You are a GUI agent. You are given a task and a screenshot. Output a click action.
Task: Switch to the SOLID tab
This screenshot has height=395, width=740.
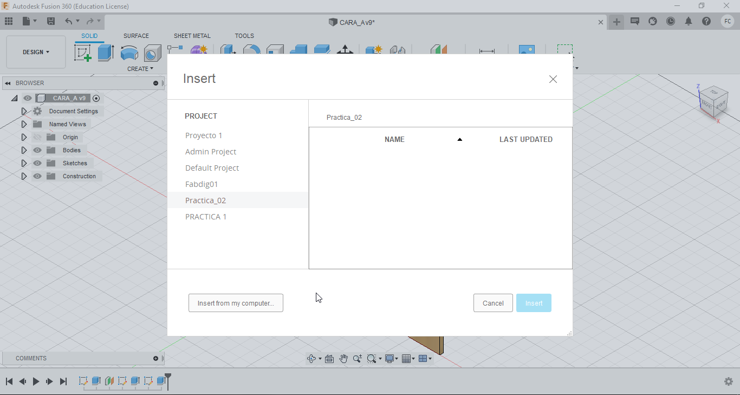click(x=89, y=36)
